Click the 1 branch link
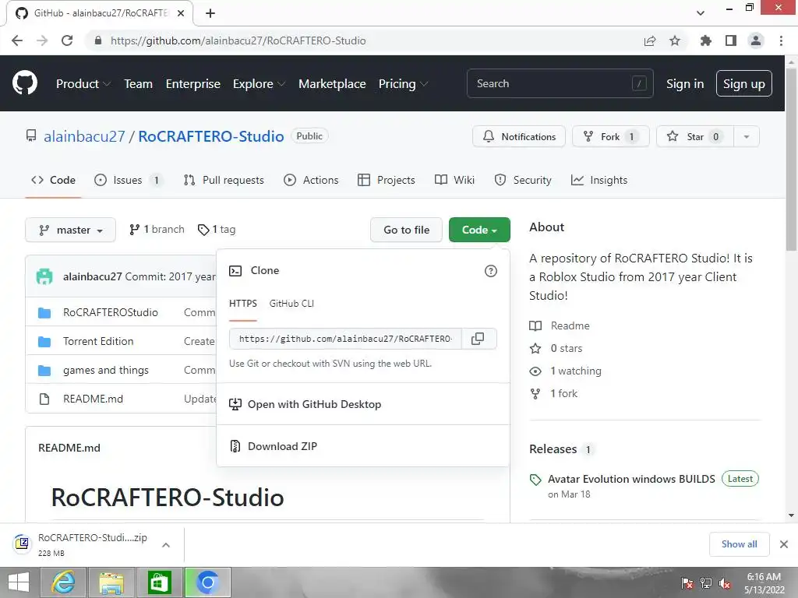This screenshot has height=598, width=798. pos(157,230)
